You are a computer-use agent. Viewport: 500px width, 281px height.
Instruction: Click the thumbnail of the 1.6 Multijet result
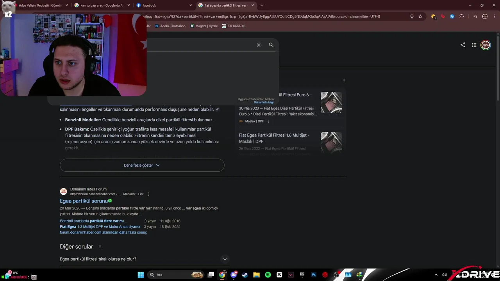[331, 142]
